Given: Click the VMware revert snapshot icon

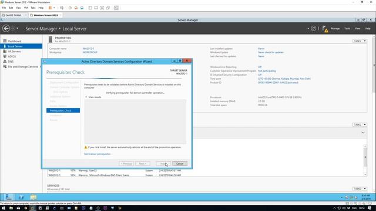Looking at the screenshot, I should [x=76, y=8].
